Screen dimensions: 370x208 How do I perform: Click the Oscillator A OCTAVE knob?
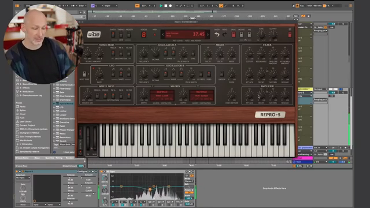click(156, 53)
